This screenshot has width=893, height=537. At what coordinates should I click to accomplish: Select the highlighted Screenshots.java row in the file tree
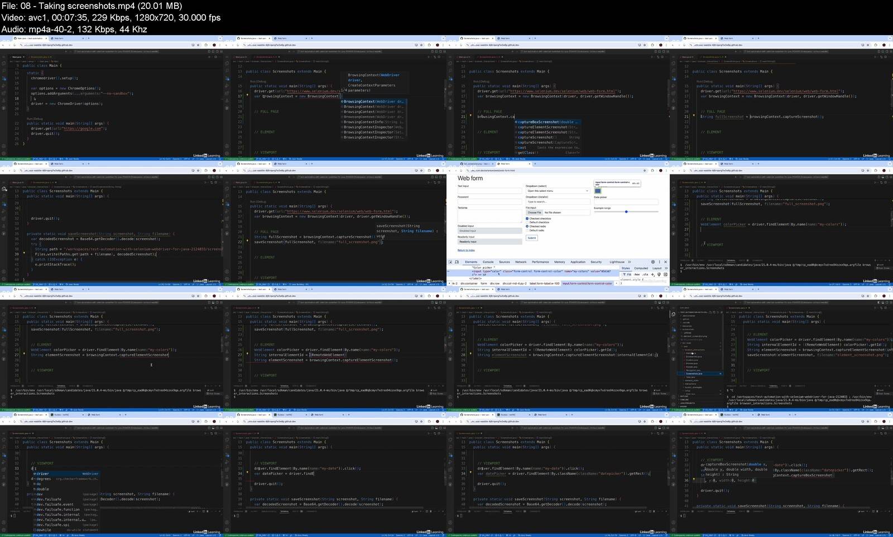(x=700, y=374)
